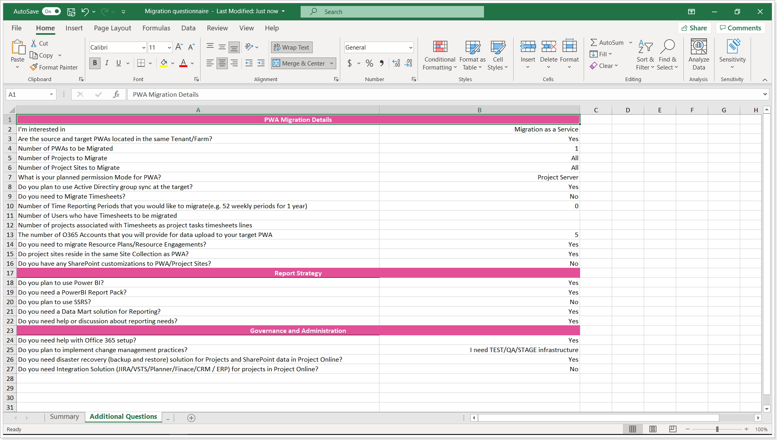Image resolution: width=777 pixels, height=440 pixels.
Task: Click the Undo arrow
Action: tap(85, 12)
